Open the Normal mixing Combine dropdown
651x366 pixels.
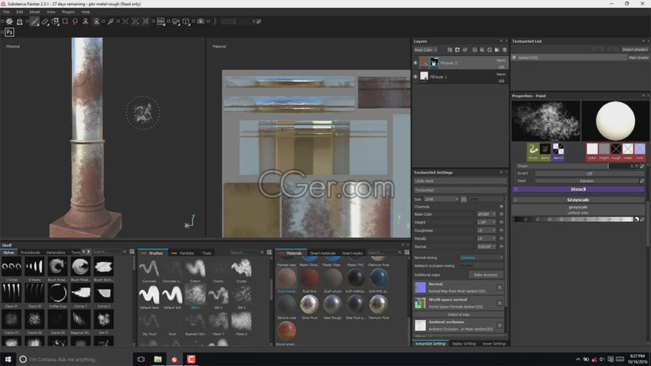point(482,258)
